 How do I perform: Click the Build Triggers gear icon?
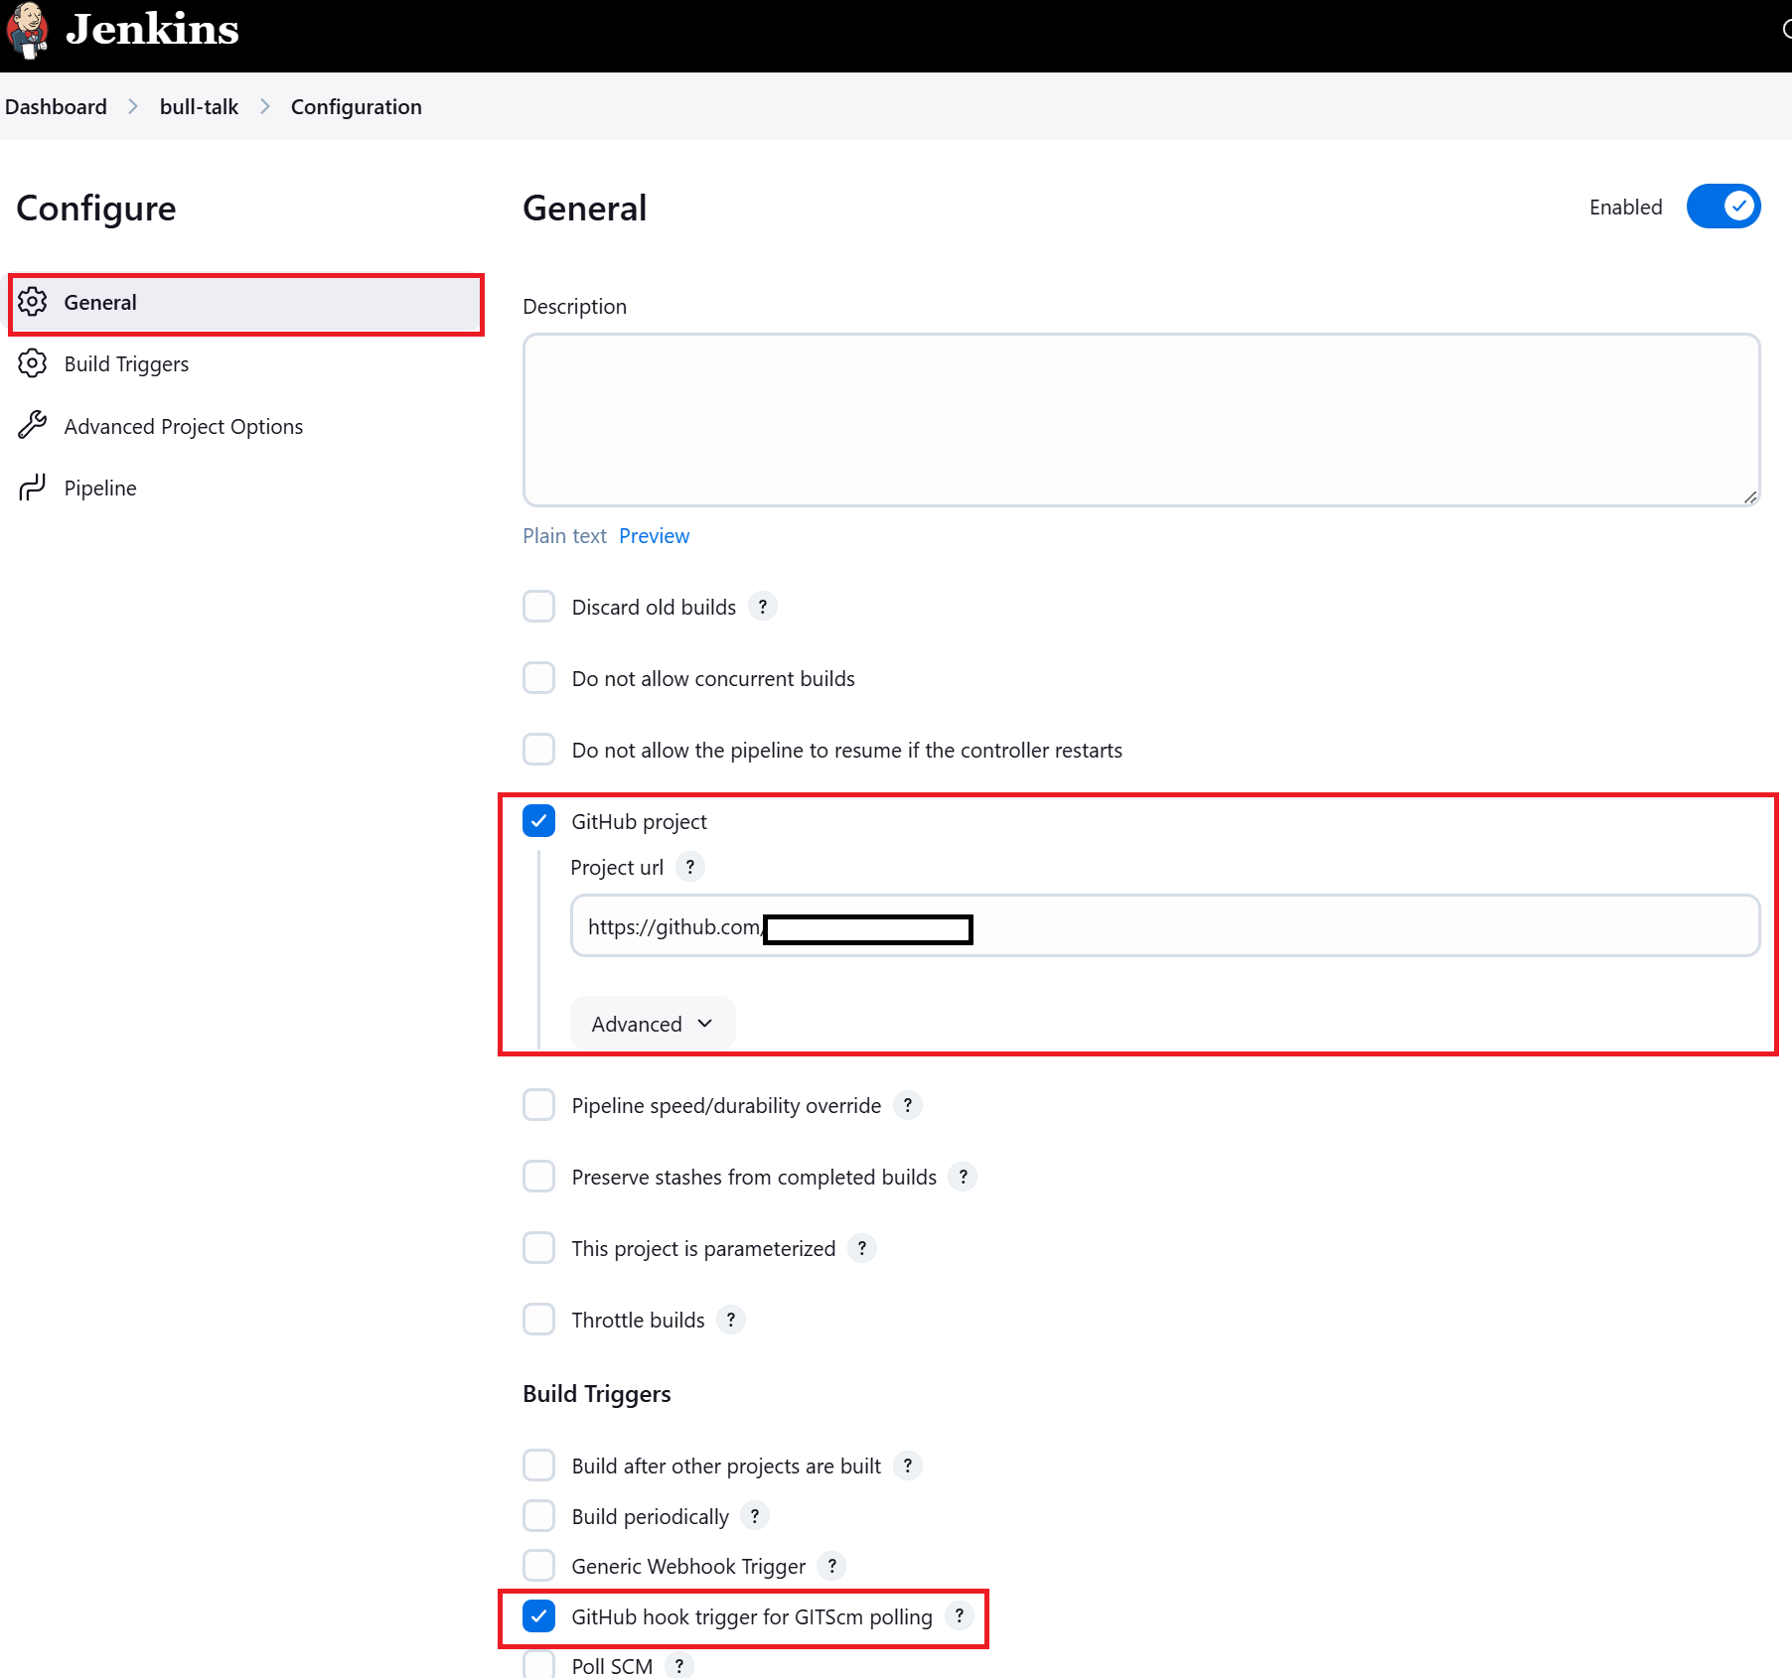pyautogui.click(x=33, y=363)
